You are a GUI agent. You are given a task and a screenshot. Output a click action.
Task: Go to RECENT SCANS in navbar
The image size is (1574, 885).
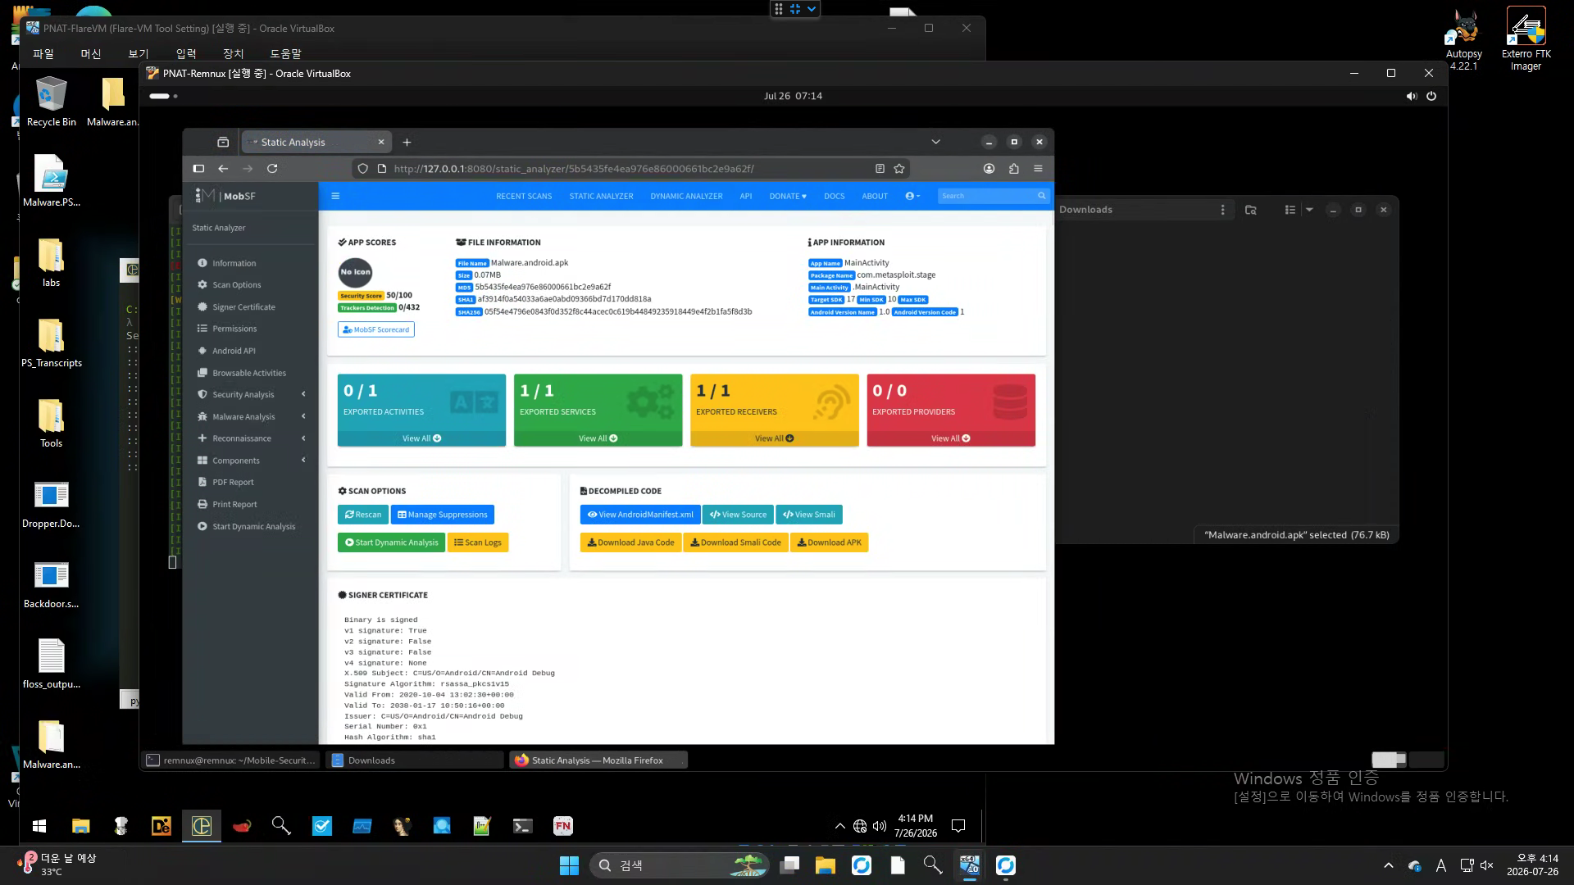tap(524, 197)
